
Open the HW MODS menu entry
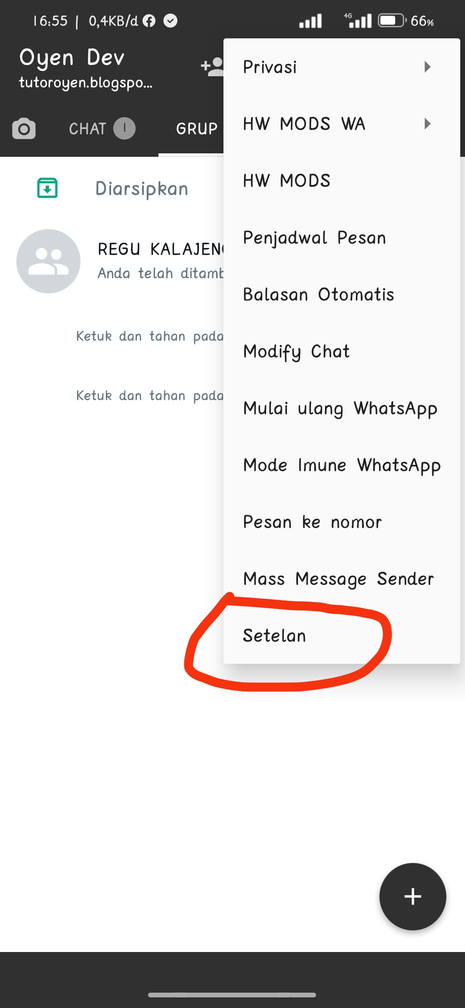[287, 181]
